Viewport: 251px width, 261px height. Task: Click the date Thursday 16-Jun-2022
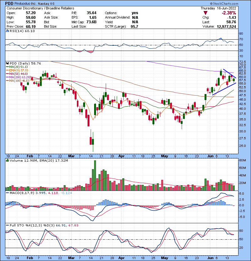pos(218,8)
